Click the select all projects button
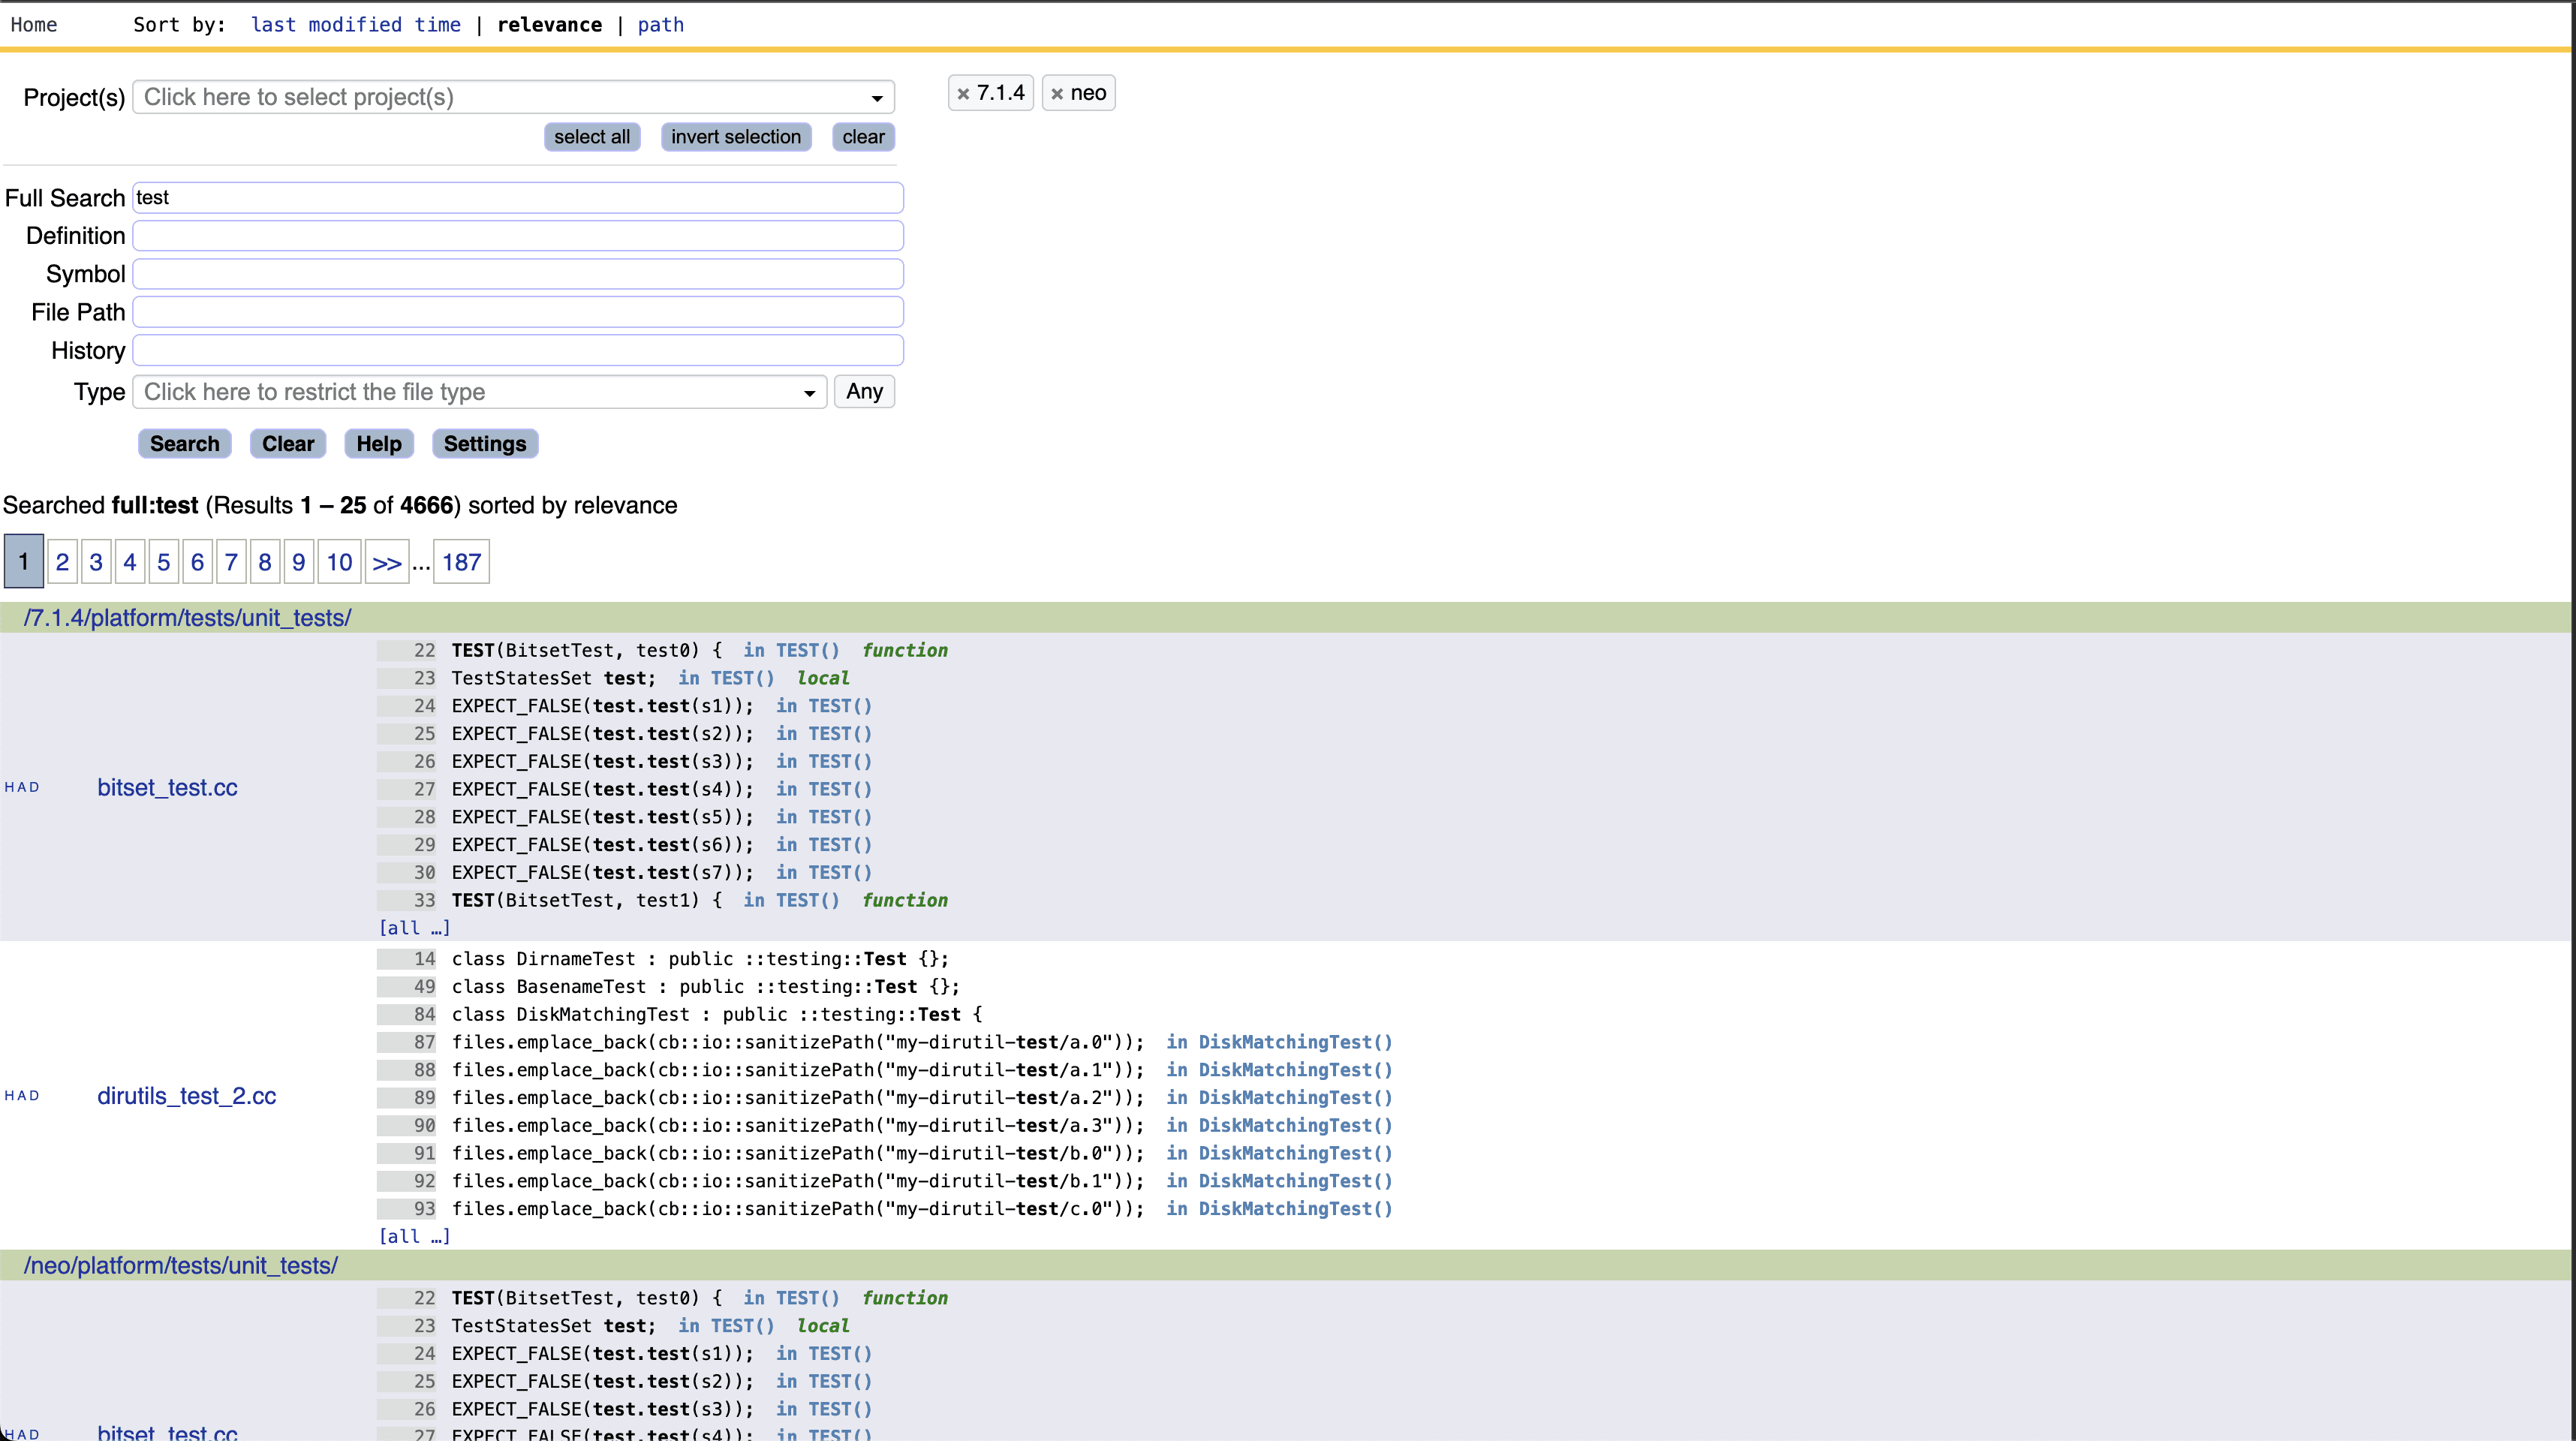Image resolution: width=2576 pixels, height=1441 pixels. 591,137
